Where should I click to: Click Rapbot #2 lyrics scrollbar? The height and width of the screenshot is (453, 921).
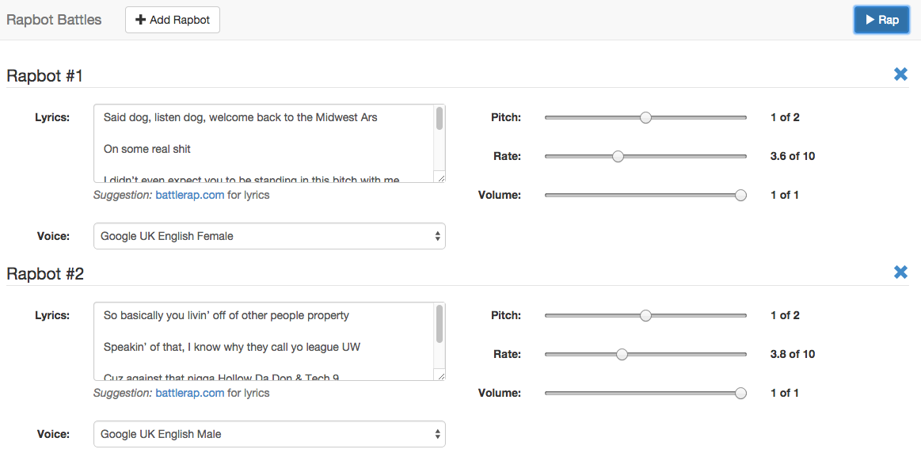[x=440, y=323]
